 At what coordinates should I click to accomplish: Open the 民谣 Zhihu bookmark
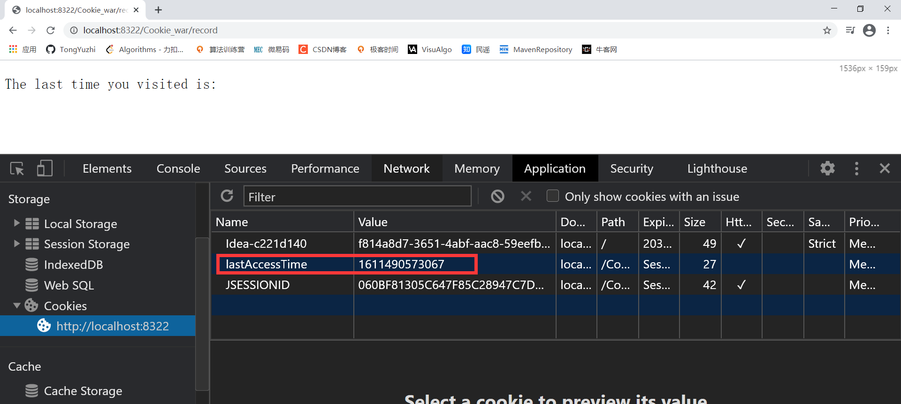coord(476,49)
